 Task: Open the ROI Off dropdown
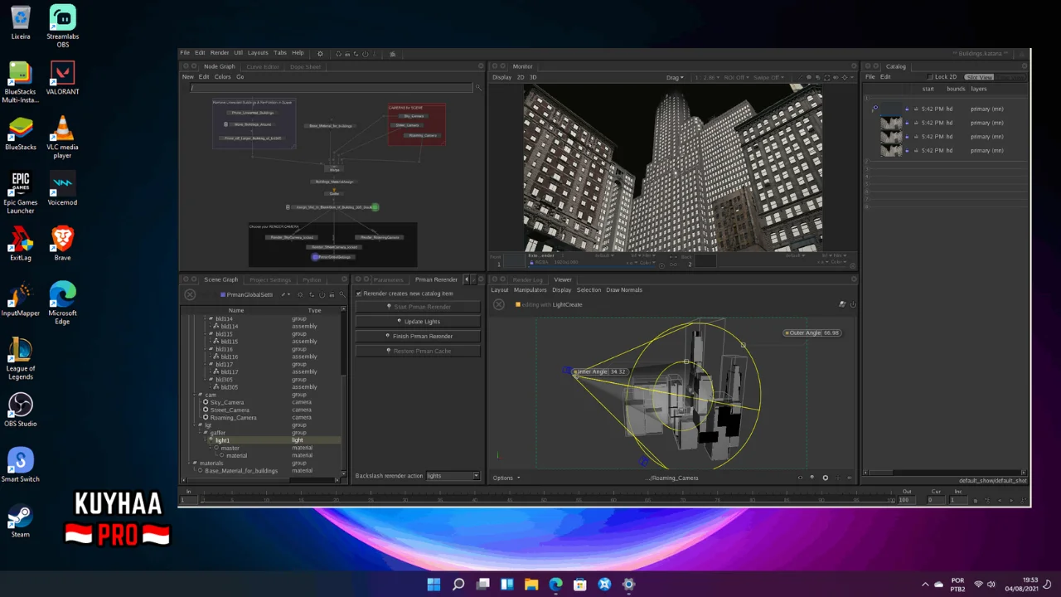pos(735,78)
